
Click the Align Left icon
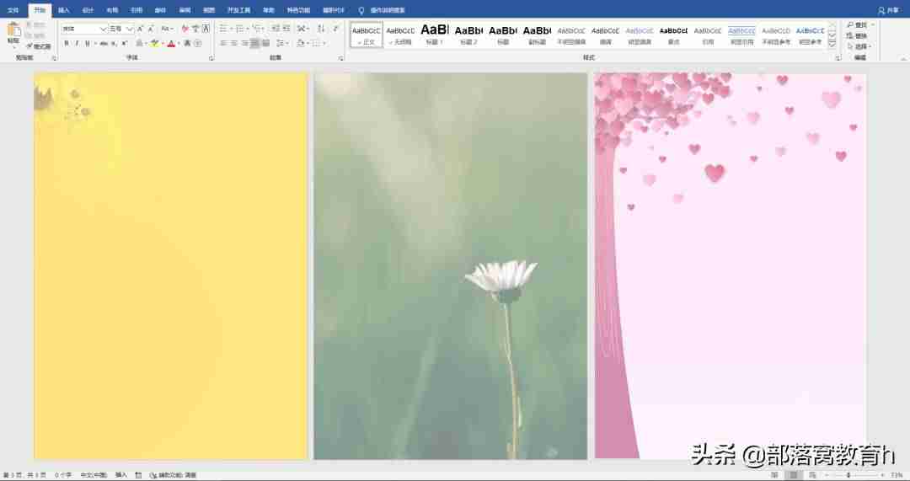point(222,44)
